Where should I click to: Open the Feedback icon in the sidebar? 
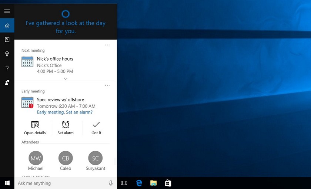[x=7, y=82]
